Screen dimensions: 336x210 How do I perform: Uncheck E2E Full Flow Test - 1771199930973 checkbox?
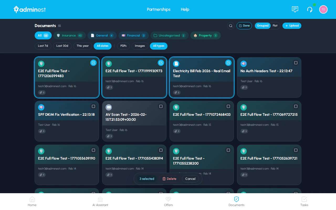(x=161, y=63)
